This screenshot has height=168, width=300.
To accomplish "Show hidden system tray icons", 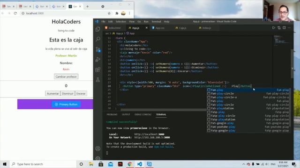I will 244,164.
